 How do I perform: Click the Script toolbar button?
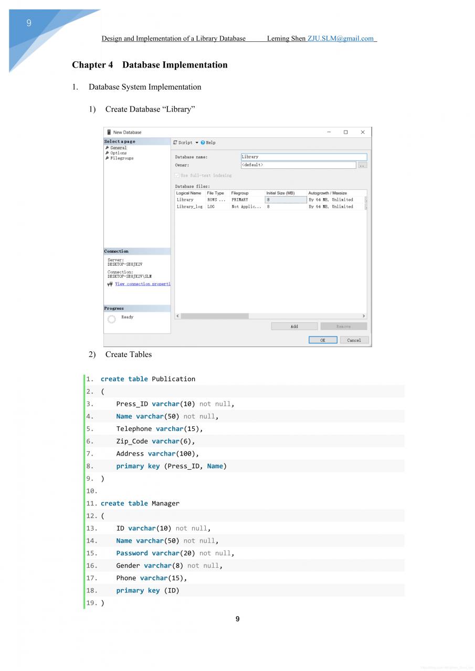pos(183,143)
